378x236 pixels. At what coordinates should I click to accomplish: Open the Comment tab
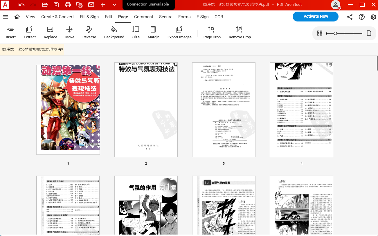tap(144, 17)
